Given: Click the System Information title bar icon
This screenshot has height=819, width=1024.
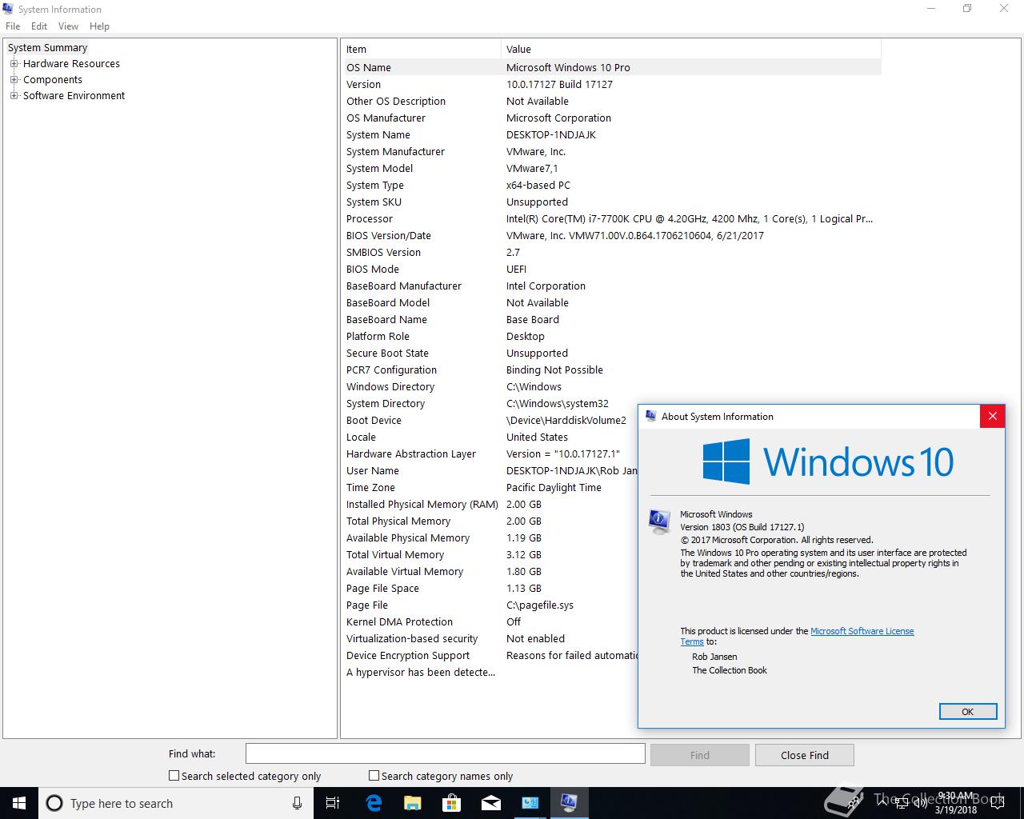Looking at the screenshot, I should pos(8,9).
